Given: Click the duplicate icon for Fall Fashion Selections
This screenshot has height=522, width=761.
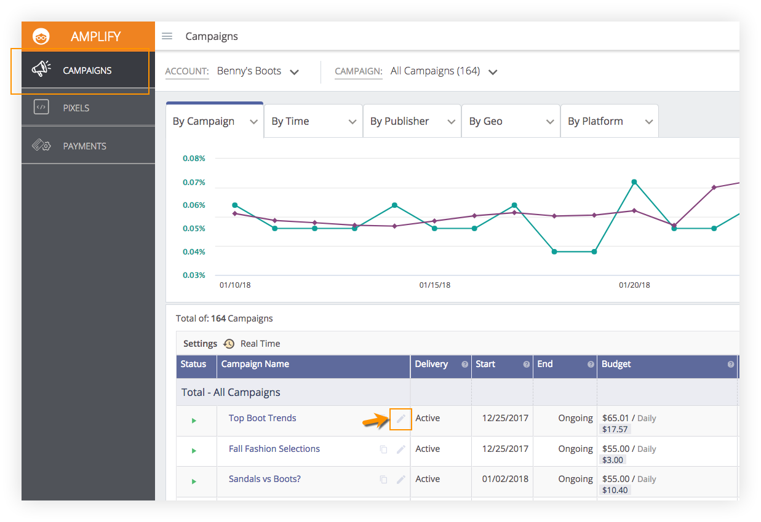Looking at the screenshot, I should point(383,449).
